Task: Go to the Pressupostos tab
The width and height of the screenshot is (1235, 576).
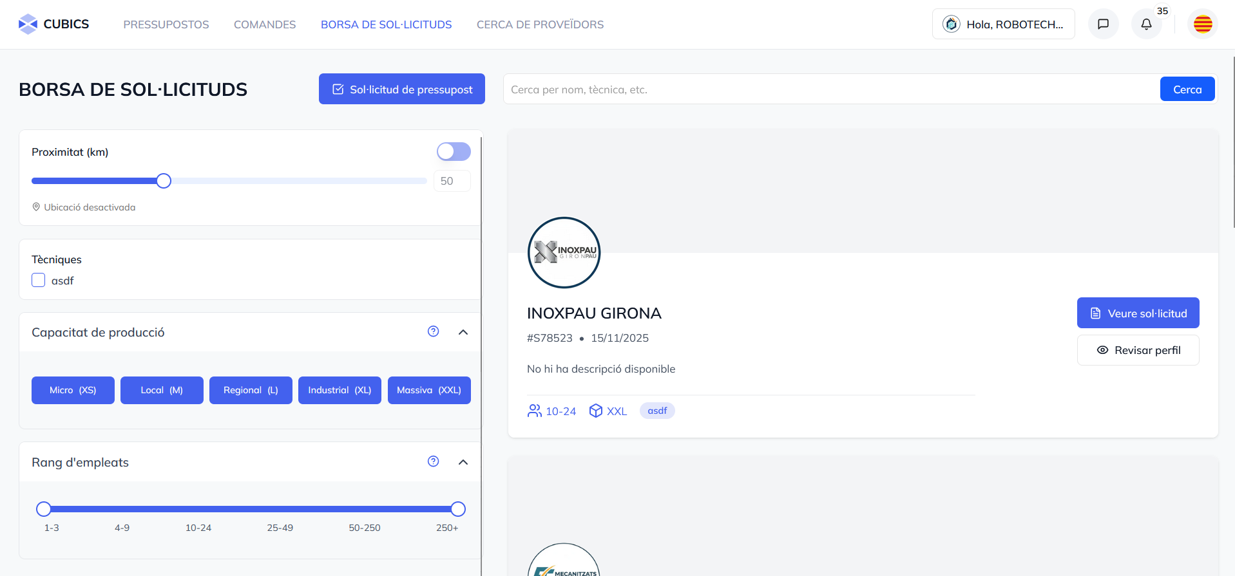Action: (166, 24)
